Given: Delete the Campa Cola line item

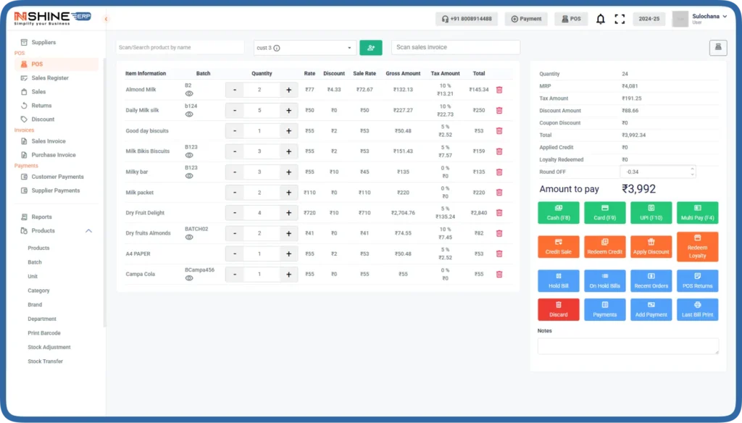Looking at the screenshot, I should (499, 275).
